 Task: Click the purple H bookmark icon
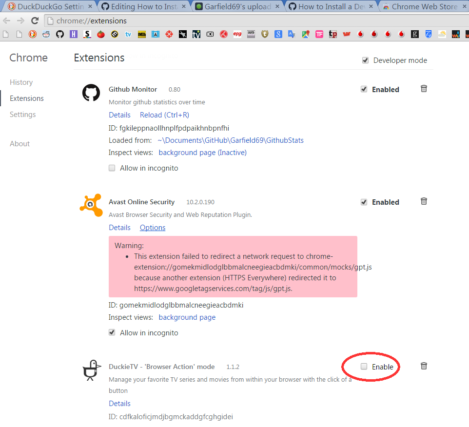click(x=73, y=34)
